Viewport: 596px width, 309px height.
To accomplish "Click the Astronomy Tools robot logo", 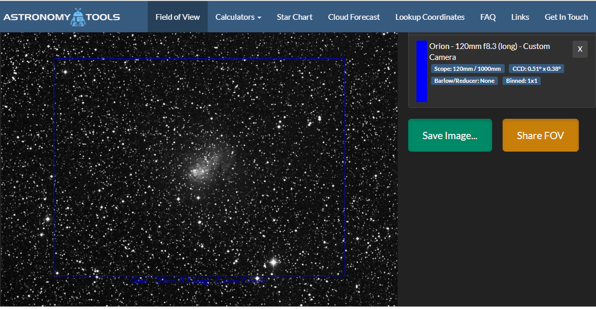I will 79,16.
